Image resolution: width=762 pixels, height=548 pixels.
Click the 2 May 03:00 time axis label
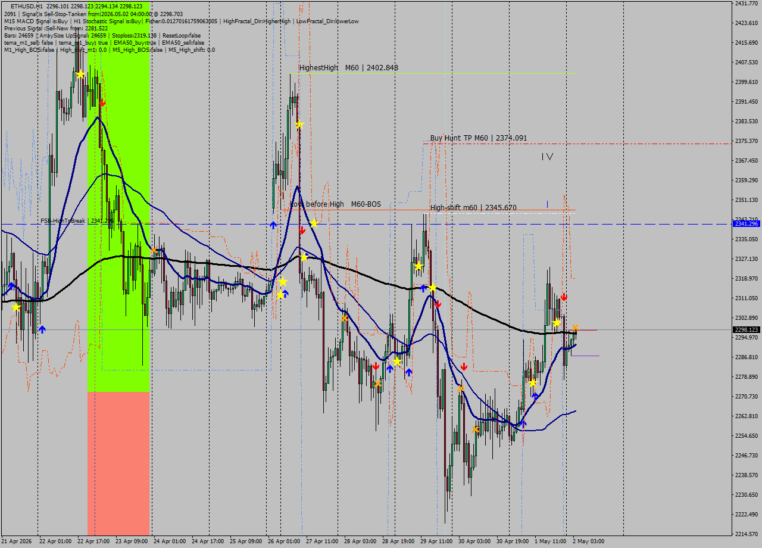click(x=588, y=541)
